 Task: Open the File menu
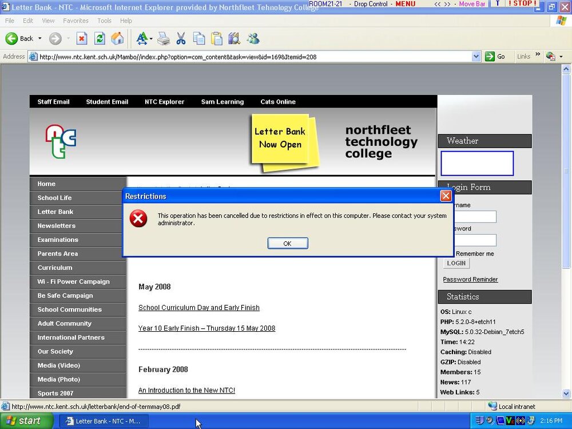[x=10, y=21]
